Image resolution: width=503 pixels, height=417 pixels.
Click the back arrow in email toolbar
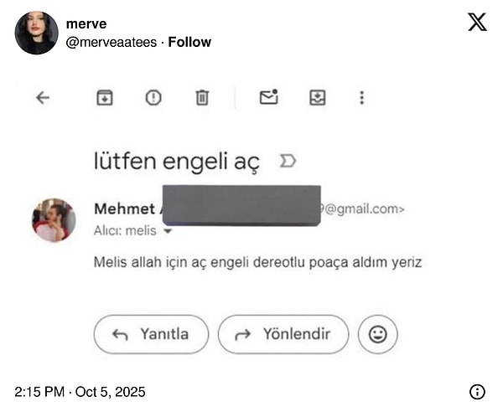point(43,98)
